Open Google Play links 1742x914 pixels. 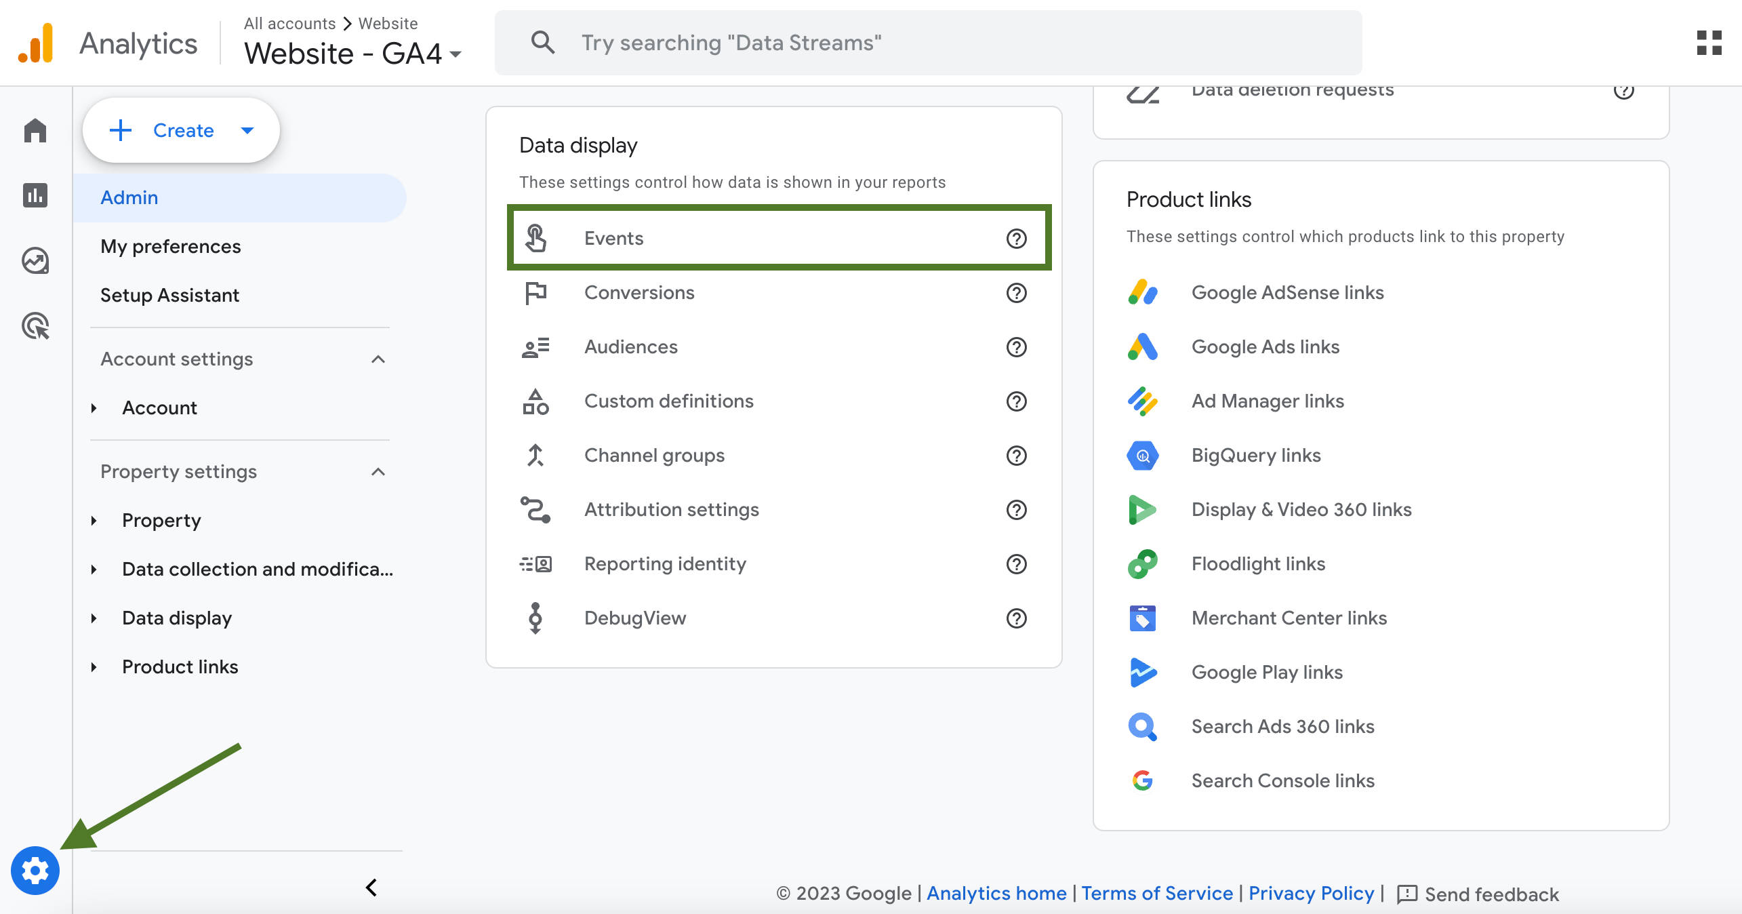1267,672
